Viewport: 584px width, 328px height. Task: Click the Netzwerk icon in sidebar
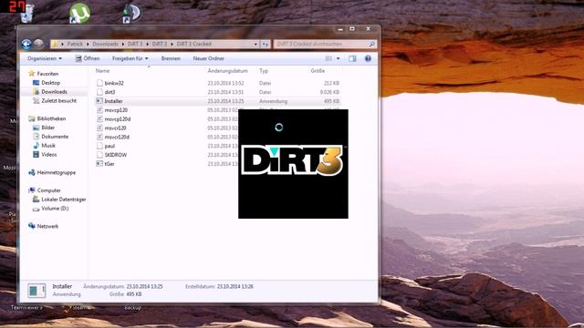pos(32,226)
